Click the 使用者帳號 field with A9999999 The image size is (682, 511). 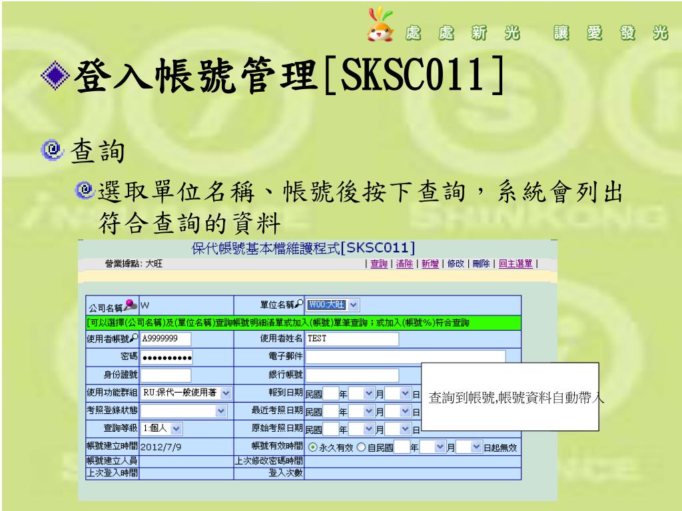click(166, 339)
